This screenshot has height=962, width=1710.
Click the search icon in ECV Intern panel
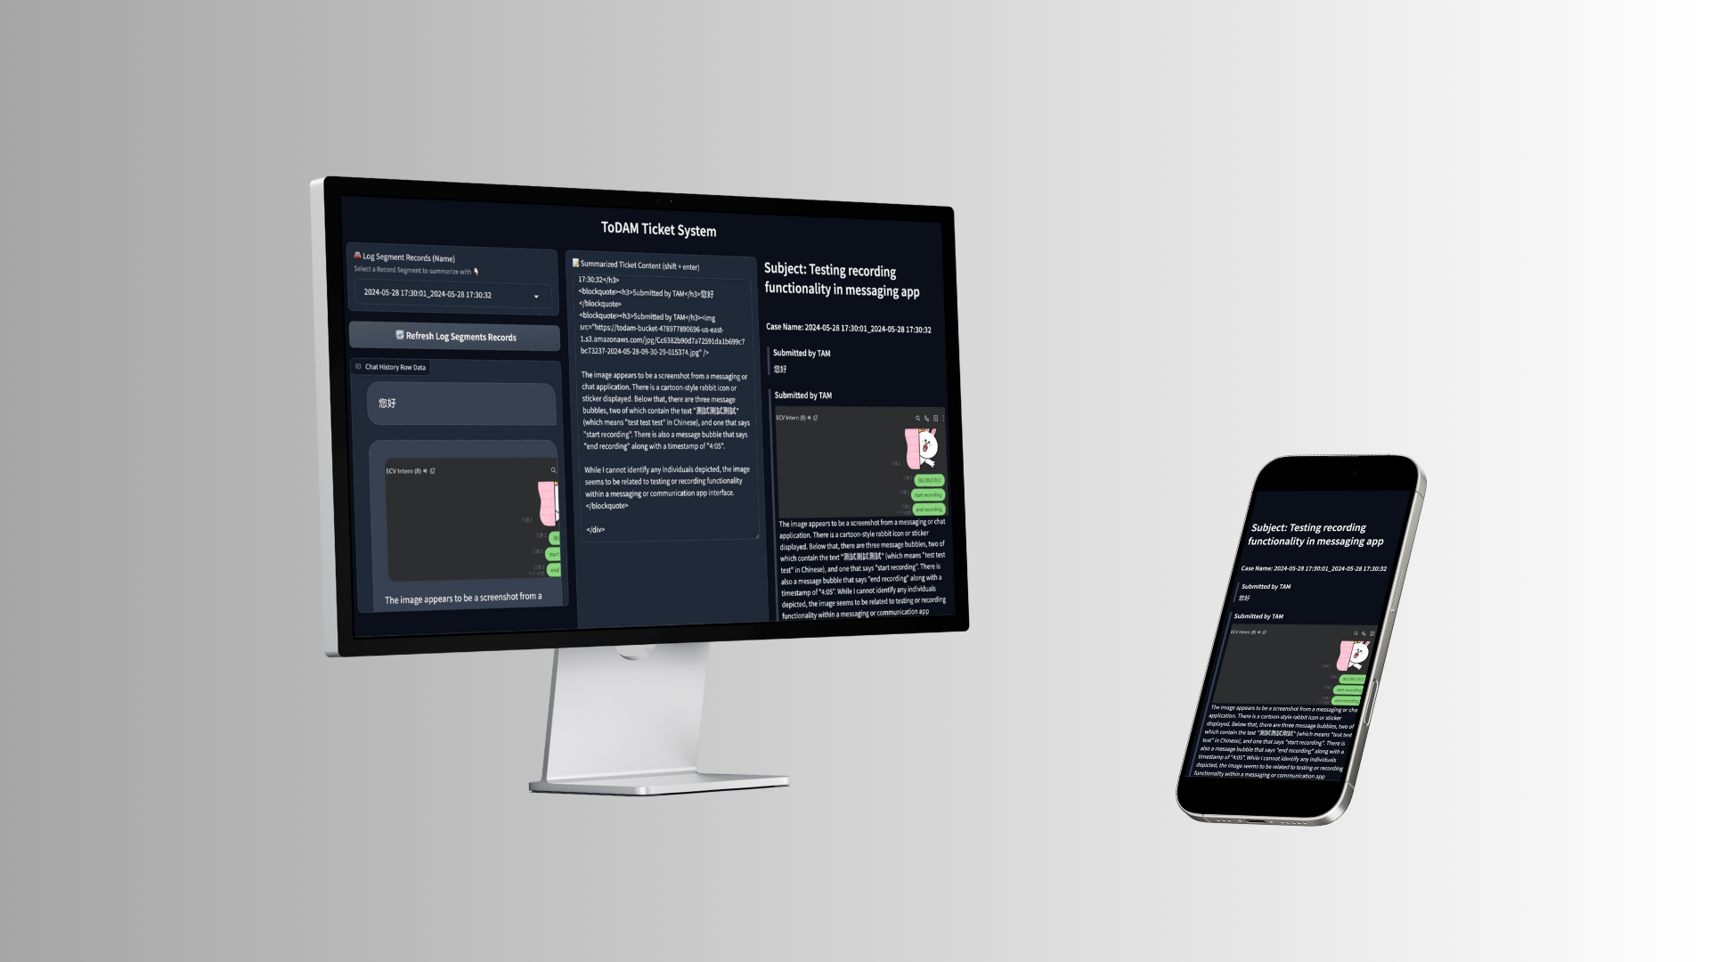553,469
